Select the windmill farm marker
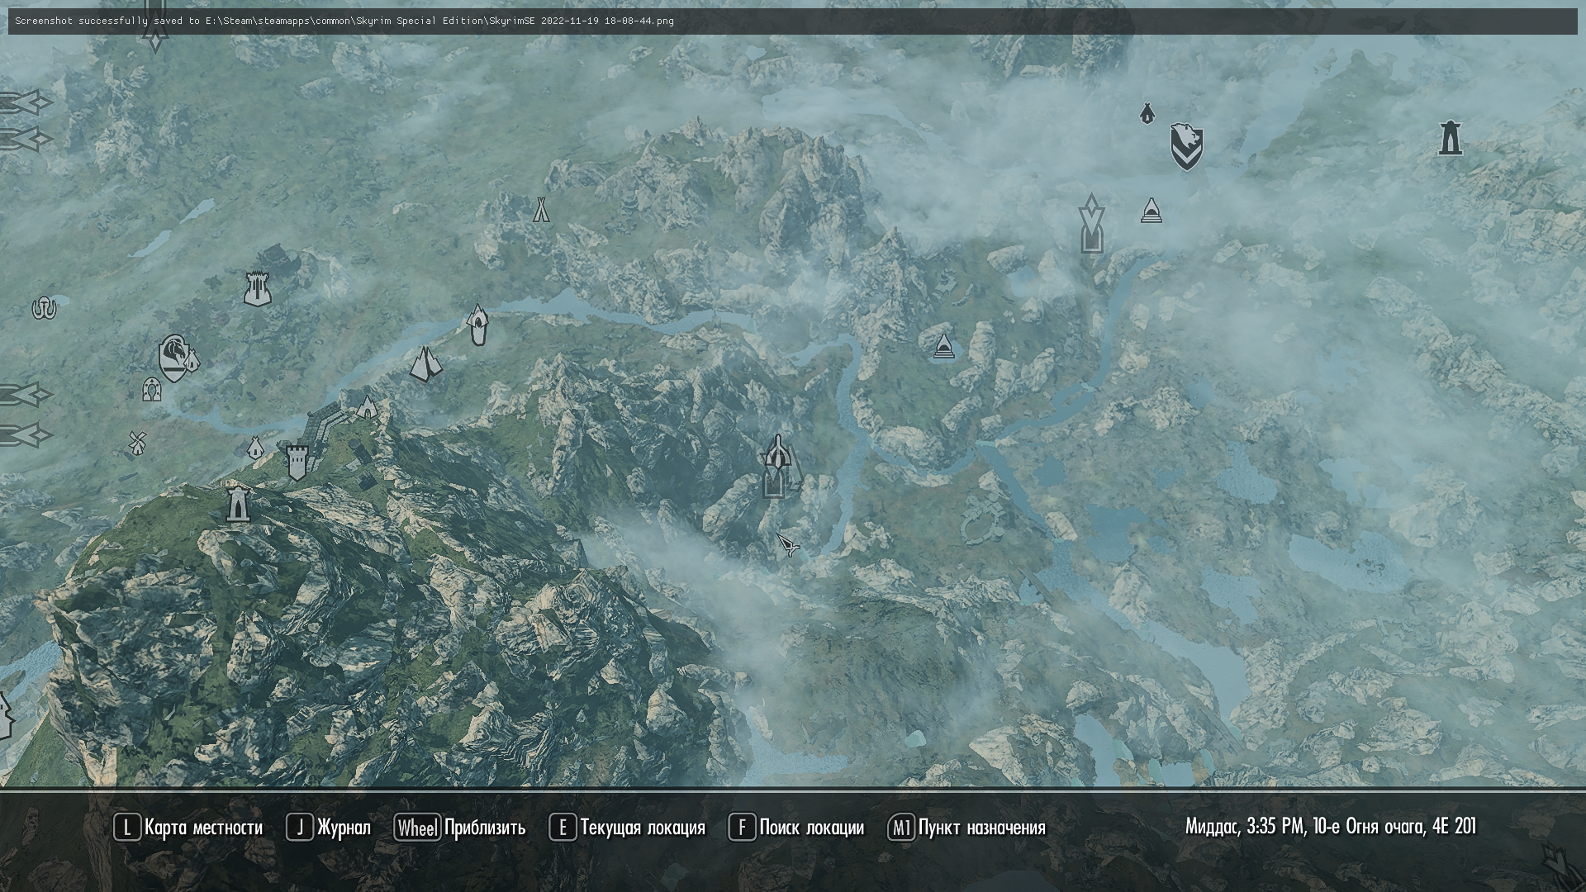Viewport: 1586px width, 892px height. (x=138, y=443)
